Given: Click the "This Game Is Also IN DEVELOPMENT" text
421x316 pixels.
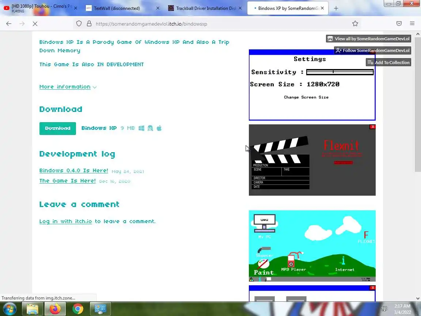Looking at the screenshot, I should pyautogui.click(x=92, y=64).
